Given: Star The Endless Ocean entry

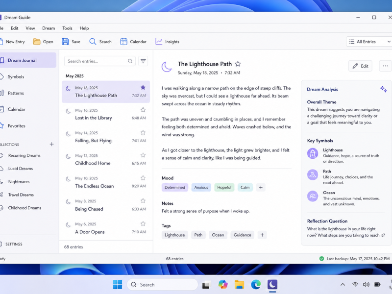Looking at the screenshot, I should (x=143, y=178).
